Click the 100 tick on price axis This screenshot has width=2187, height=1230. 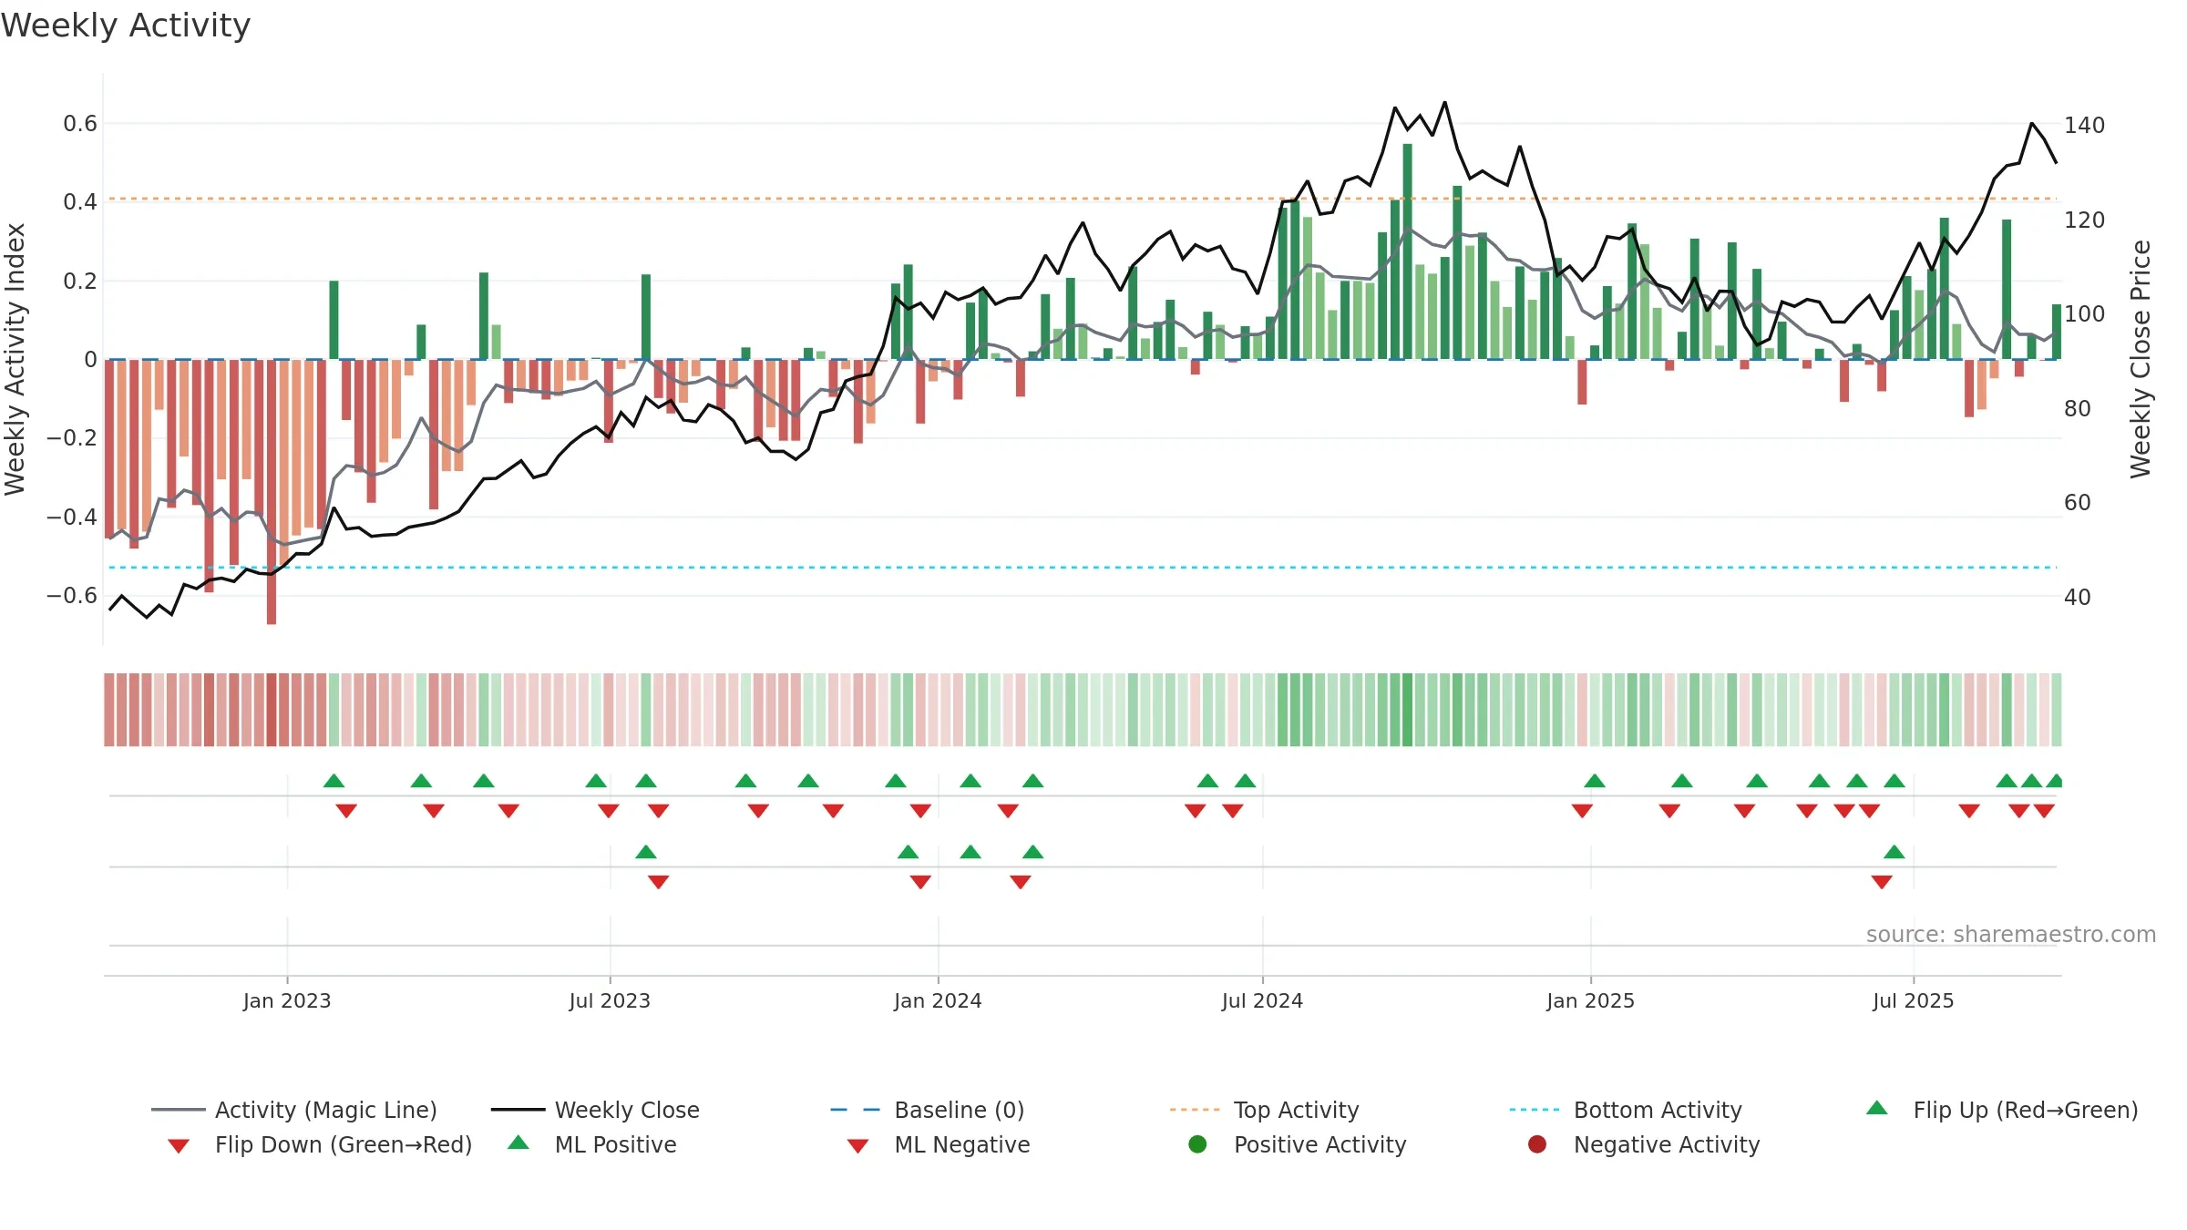(2085, 313)
